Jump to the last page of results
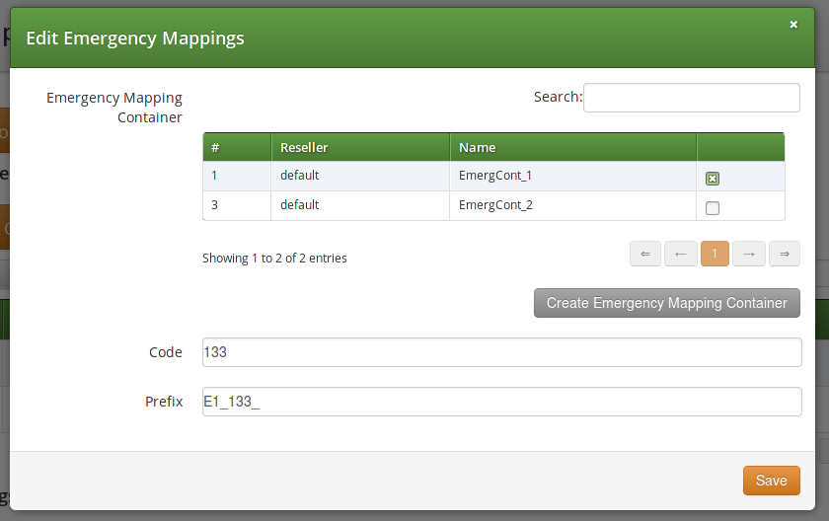The image size is (829, 521). (785, 254)
